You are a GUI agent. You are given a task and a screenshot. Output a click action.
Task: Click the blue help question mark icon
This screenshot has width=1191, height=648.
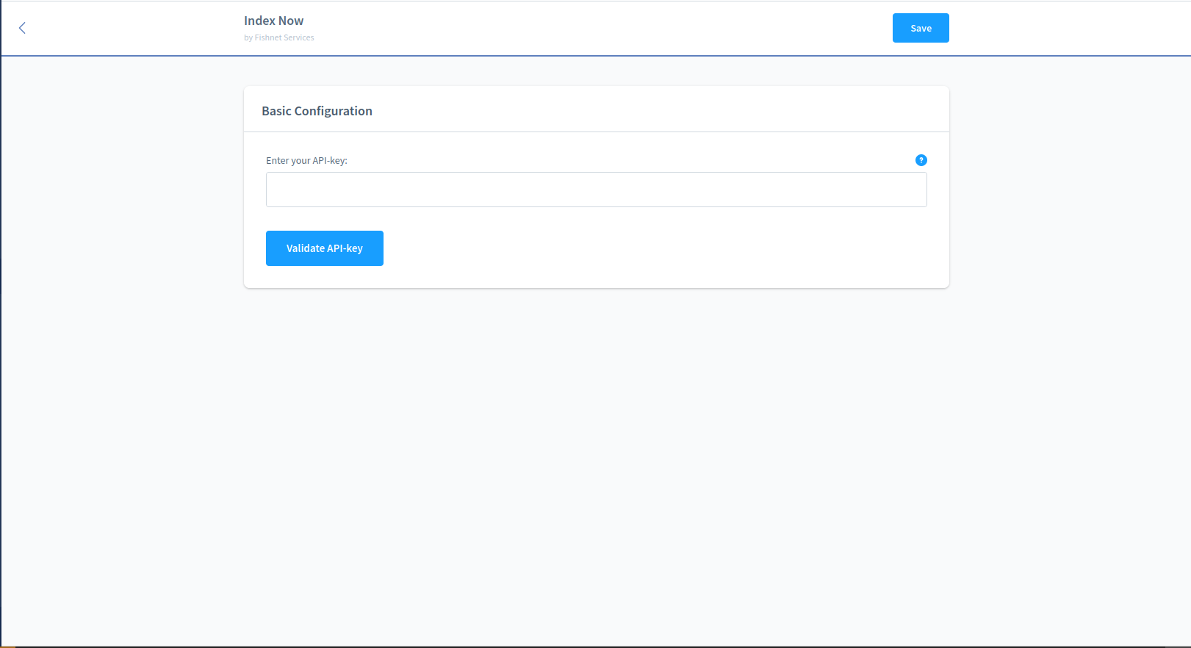pyautogui.click(x=921, y=160)
